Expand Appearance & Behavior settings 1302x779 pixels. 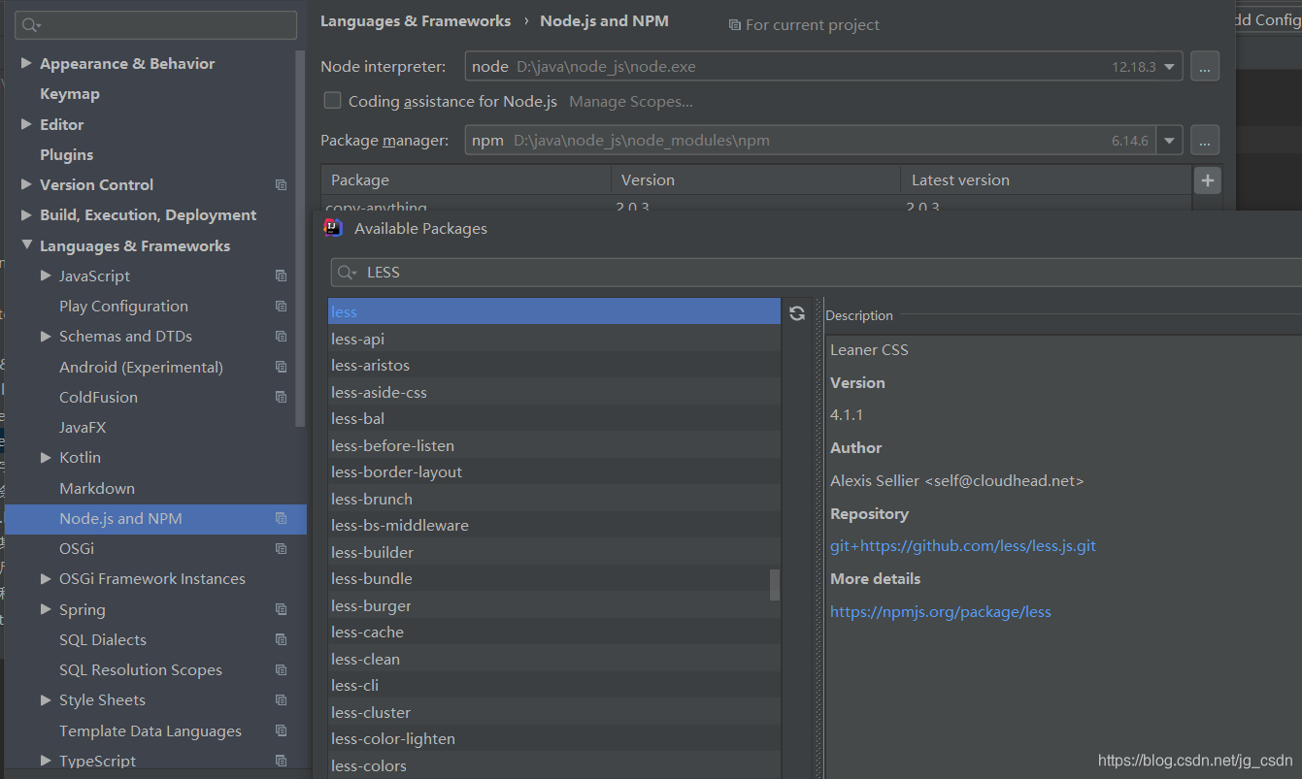[x=26, y=64]
